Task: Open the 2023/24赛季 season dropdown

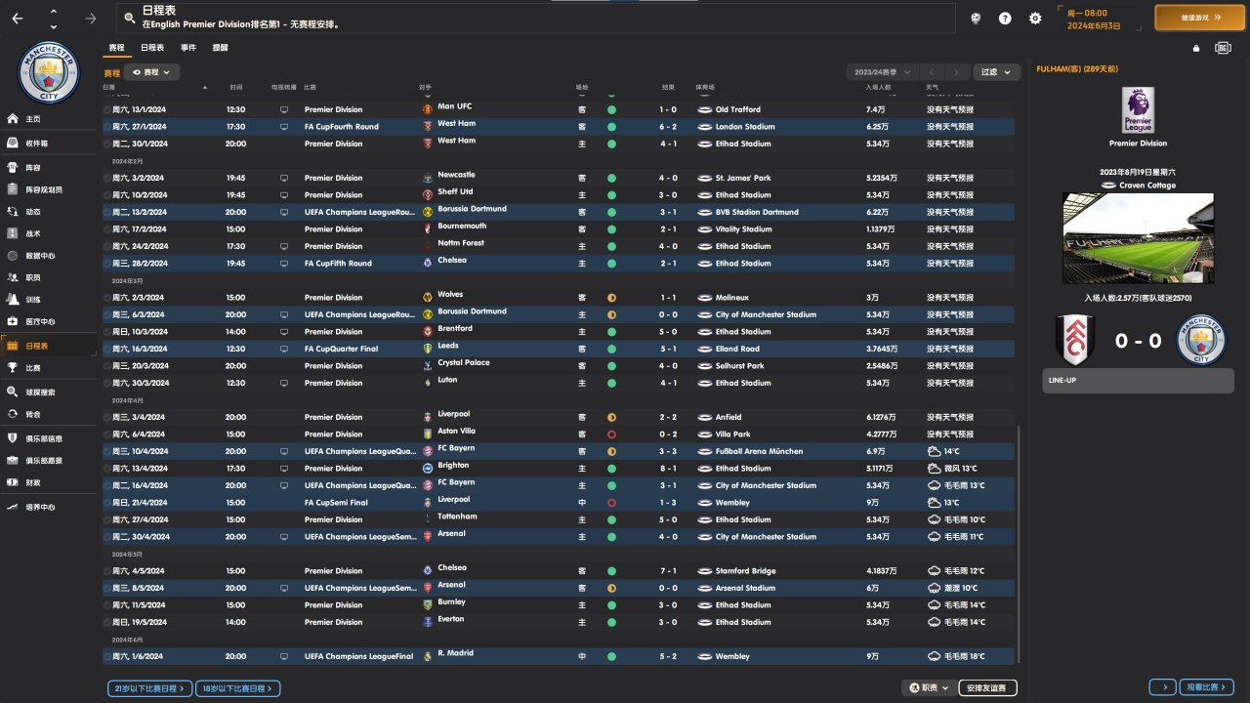Action: (883, 72)
